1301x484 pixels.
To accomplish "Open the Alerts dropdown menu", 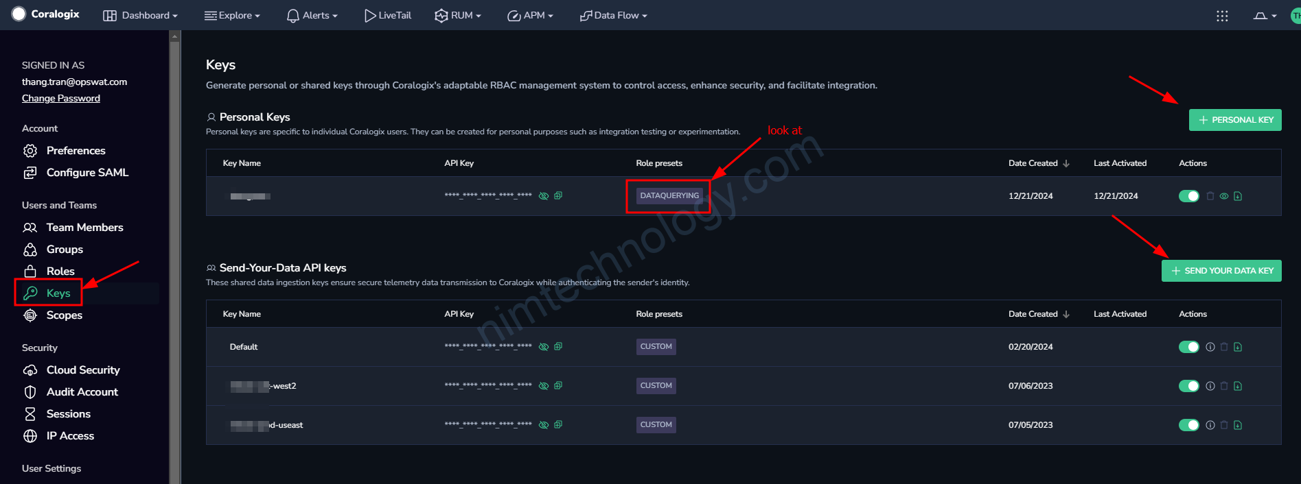I will [x=312, y=16].
